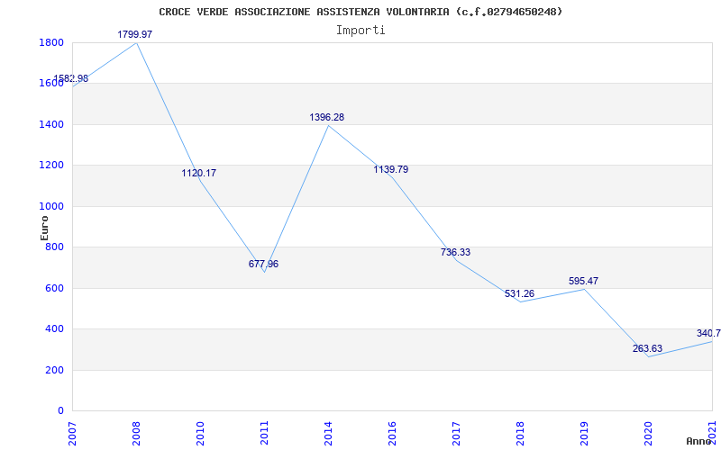
Task: Click the 2011 year label
Action: click(x=264, y=434)
